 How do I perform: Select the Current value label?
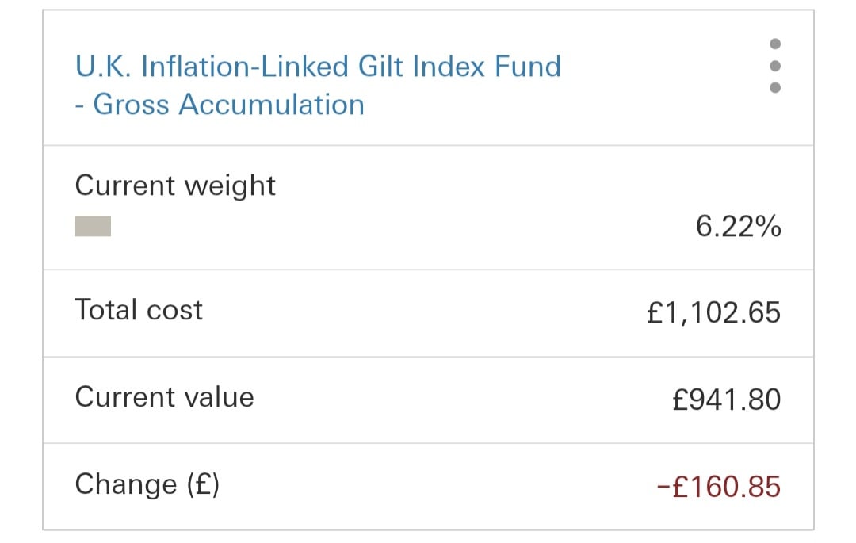pos(164,397)
